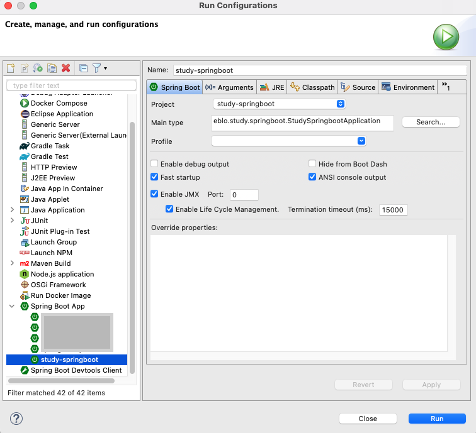
Task: Open help via question mark icon
Action: [x=16, y=419]
